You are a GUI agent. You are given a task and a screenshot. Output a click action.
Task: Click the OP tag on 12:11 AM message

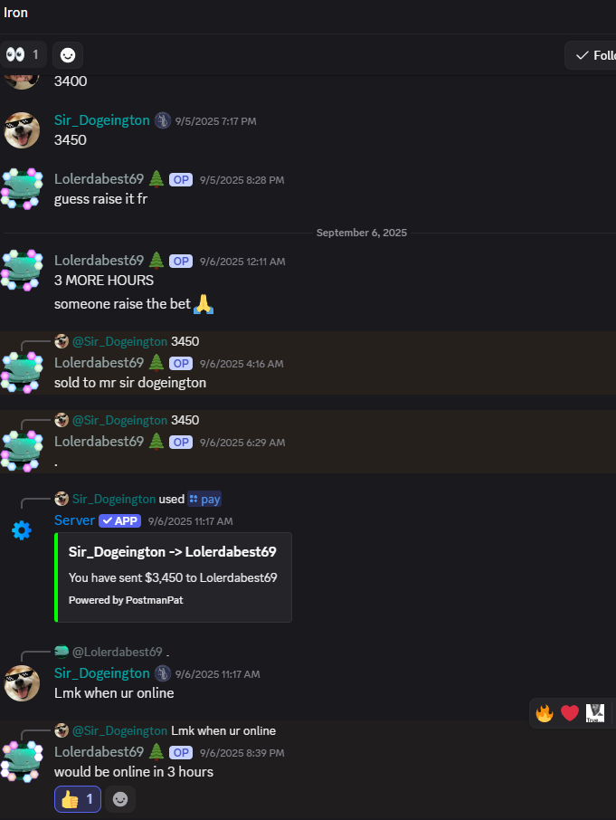(x=181, y=261)
